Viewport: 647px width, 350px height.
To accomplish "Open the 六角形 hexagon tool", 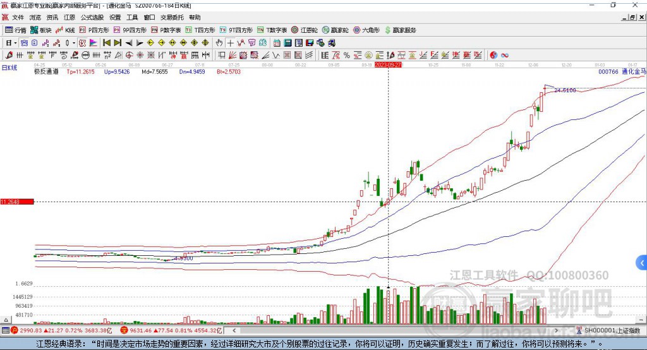I will click(366, 30).
